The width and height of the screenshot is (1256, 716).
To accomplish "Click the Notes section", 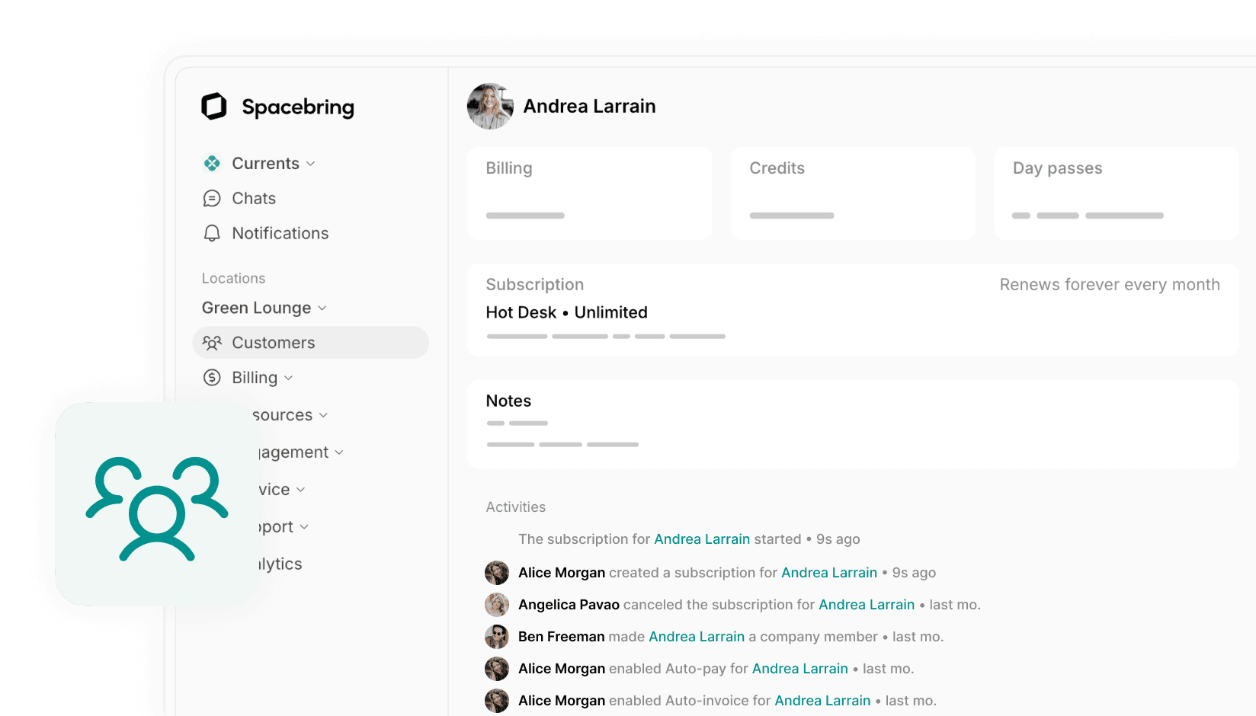I will [852, 424].
